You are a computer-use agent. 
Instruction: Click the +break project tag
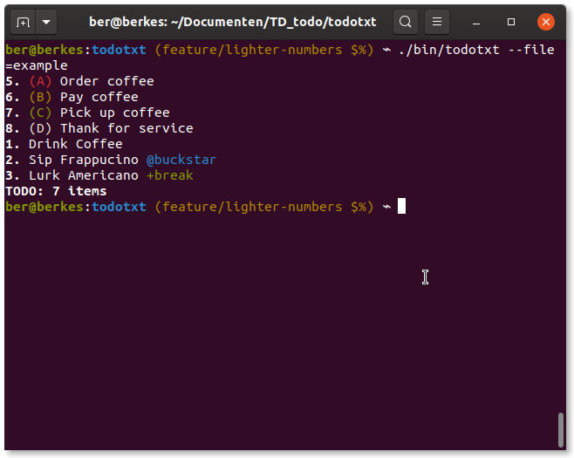[x=169, y=175]
